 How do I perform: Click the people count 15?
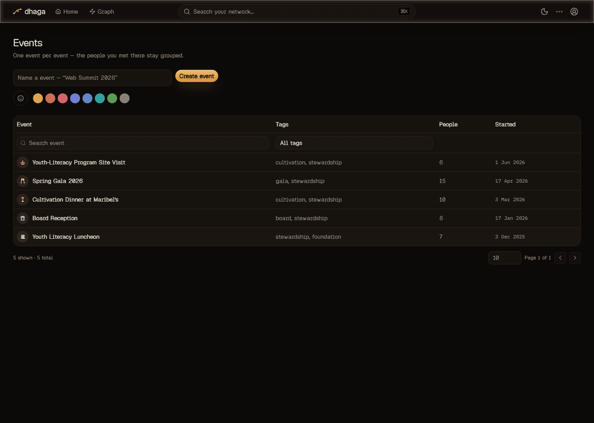[x=442, y=181]
